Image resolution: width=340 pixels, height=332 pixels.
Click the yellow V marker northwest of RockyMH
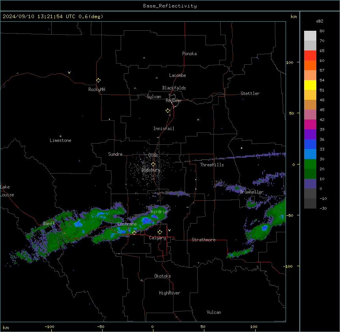coord(69,73)
